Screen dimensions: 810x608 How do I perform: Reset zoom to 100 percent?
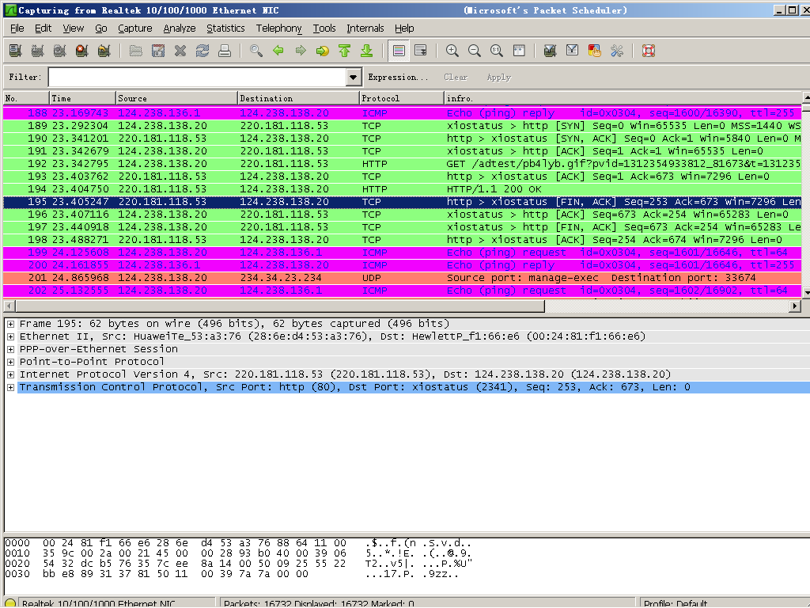coord(497,51)
